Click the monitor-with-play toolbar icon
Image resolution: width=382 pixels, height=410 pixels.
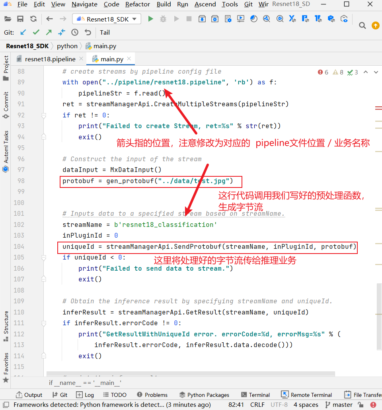pyautogui.click(x=241, y=19)
